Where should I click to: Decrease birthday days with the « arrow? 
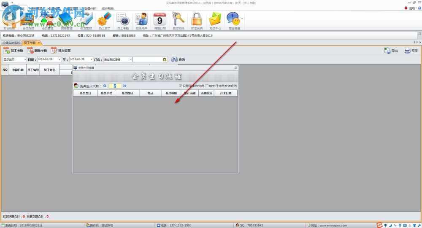[105, 86]
